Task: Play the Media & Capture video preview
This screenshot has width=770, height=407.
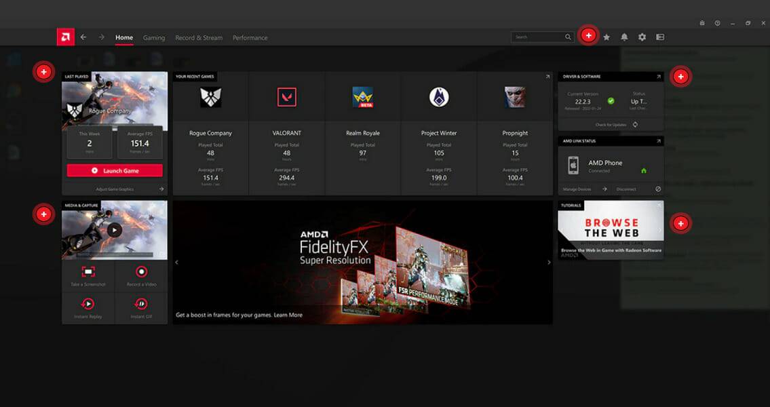Action: (115, 230)
